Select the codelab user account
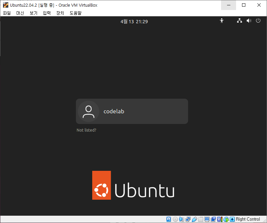 [132, 111]
